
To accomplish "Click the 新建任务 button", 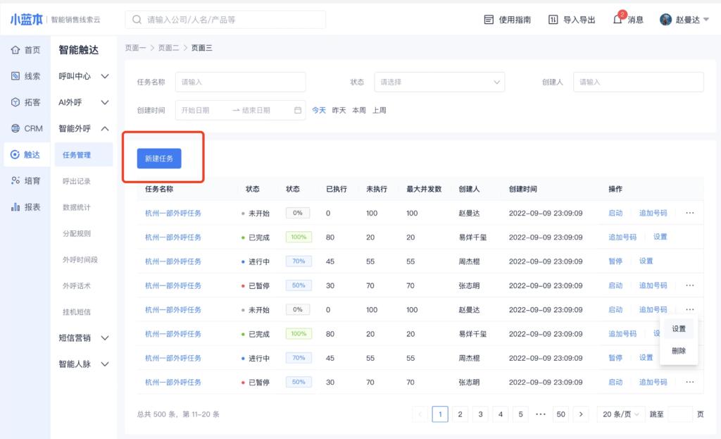I will tap(159, 159).
